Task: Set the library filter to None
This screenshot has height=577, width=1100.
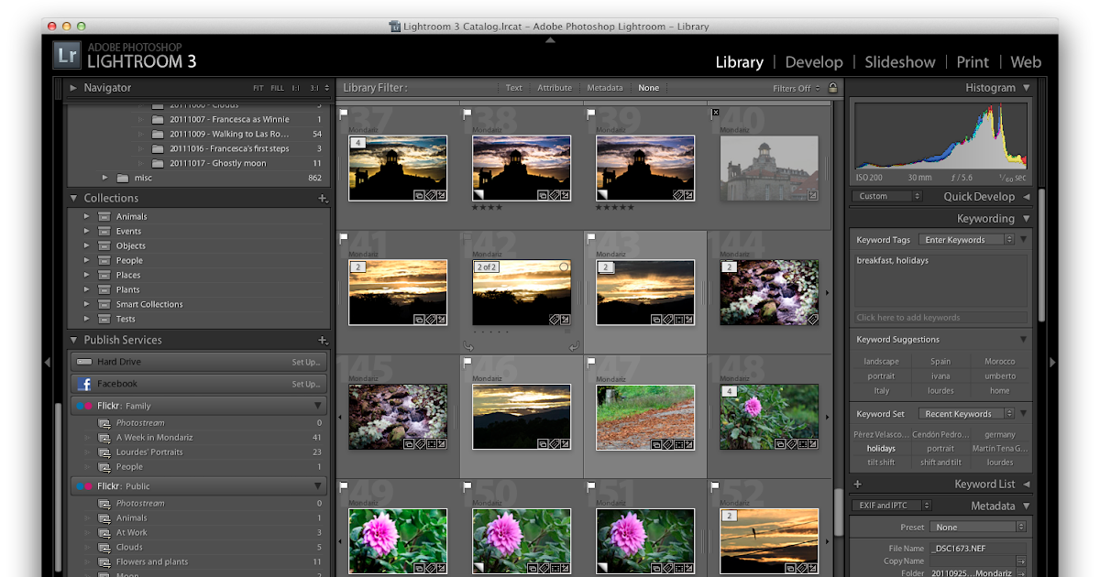Action: click(648, 88)
